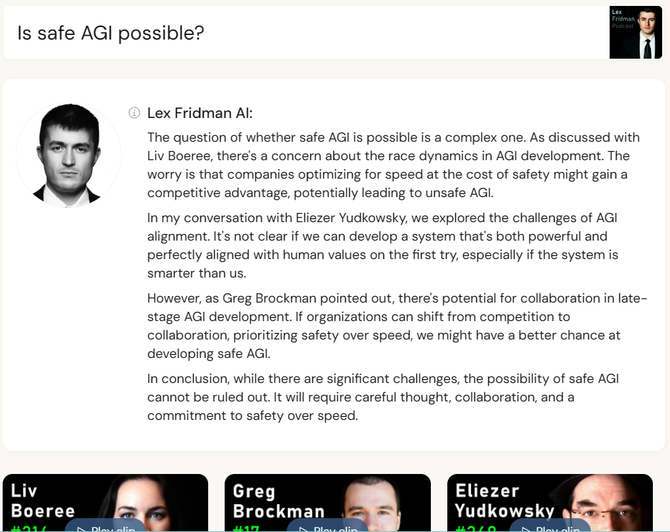Play clip on the Greg Brockman card
Screen dimensions: 670x532
[328, 527]
